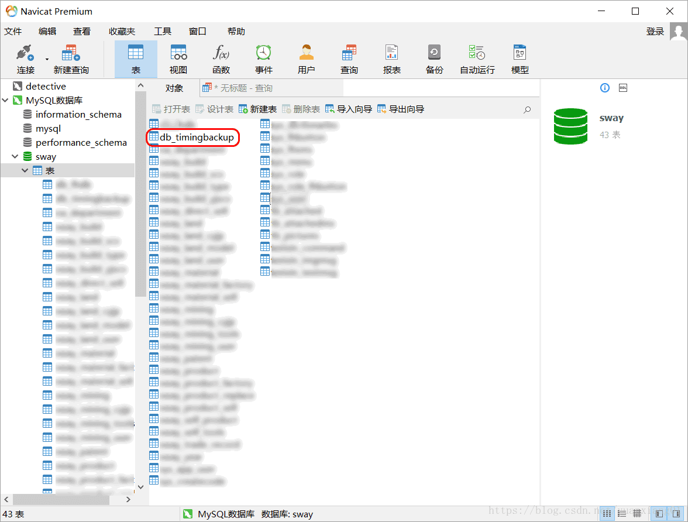This screenshot has width=688, height=522.
Task: Collapse the MySQL数据库 connection node
Action: click(5, 101)
